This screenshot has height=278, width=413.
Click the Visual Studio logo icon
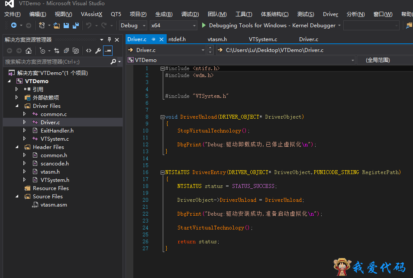pyautogui.click(x=10, y=4)
